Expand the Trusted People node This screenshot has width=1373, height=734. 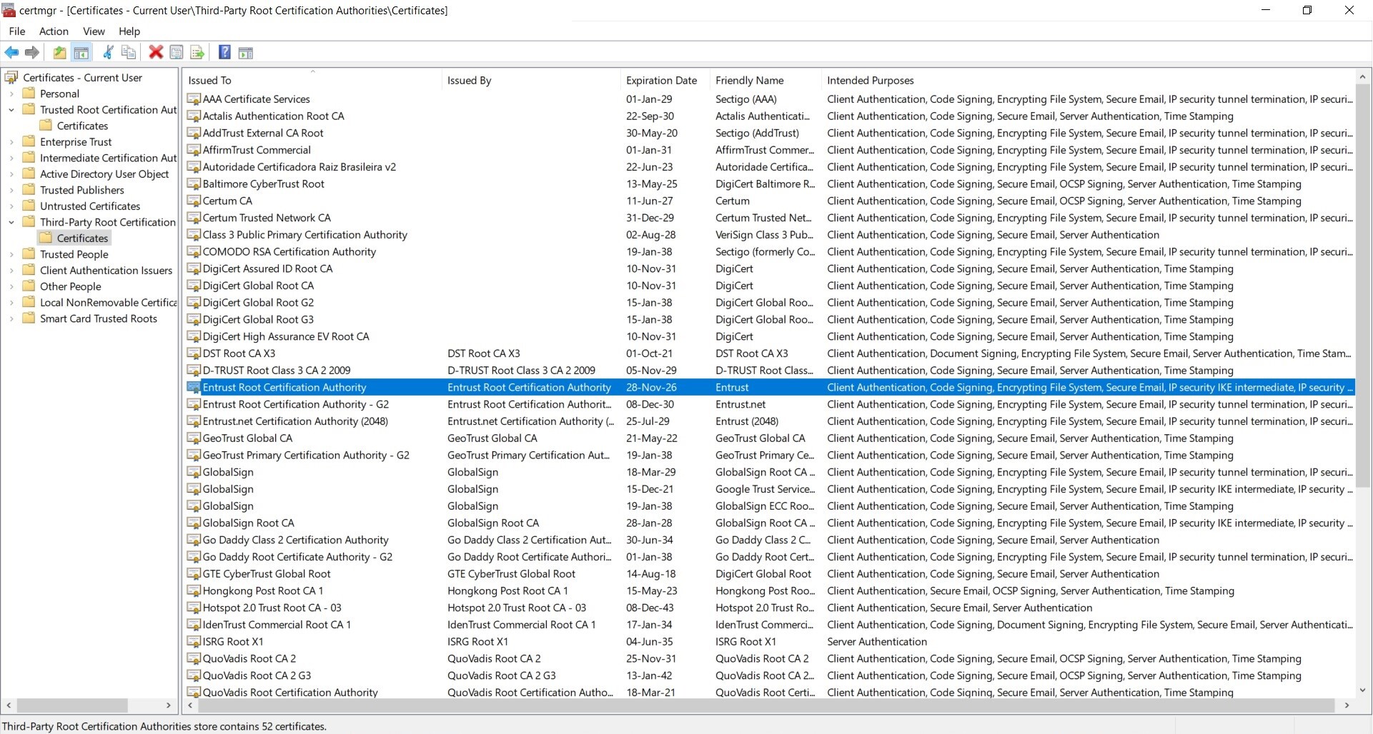pyautogui.click(x=11, y=254)
